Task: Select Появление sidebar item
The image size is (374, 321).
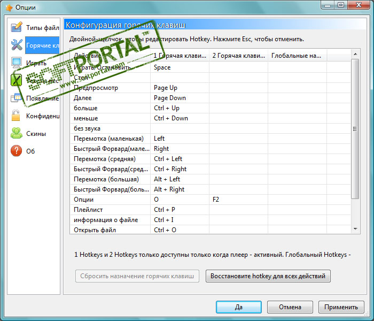Action: 42,98
